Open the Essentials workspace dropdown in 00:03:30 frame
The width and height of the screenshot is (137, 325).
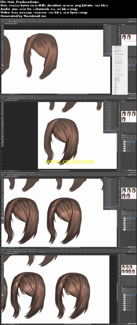132,98
